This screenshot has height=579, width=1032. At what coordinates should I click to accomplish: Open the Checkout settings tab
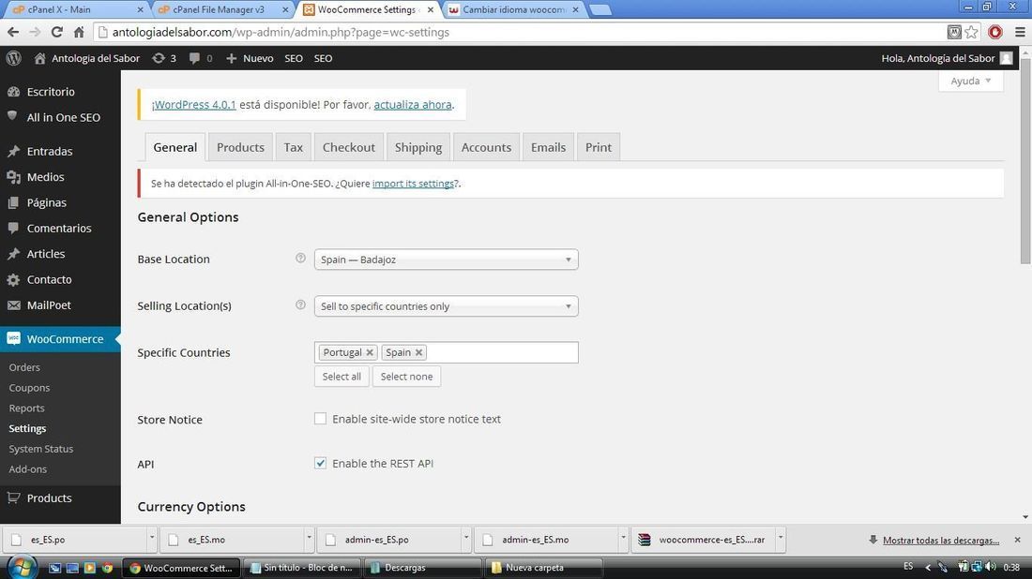coord(349,147)
